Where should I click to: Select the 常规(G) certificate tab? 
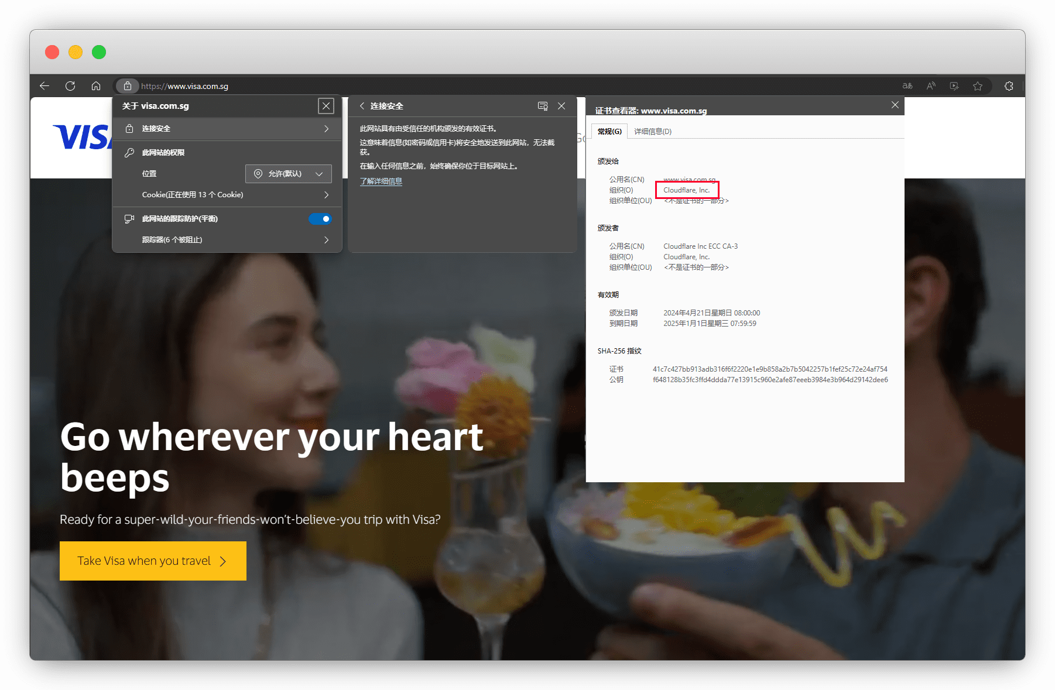tap(609, 132)
